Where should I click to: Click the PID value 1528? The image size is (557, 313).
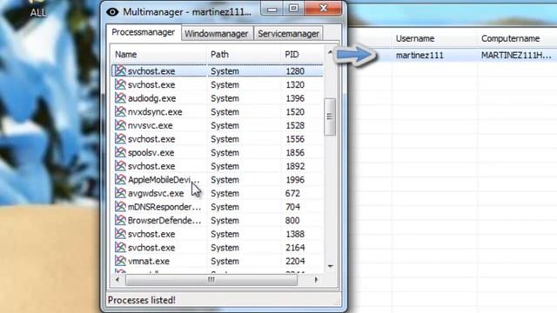coord(295,125)
